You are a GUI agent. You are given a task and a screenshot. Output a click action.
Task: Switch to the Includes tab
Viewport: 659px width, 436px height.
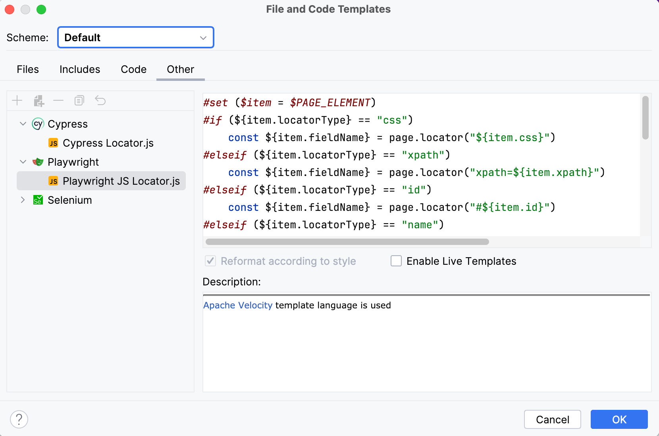click(x=80, y=69)
